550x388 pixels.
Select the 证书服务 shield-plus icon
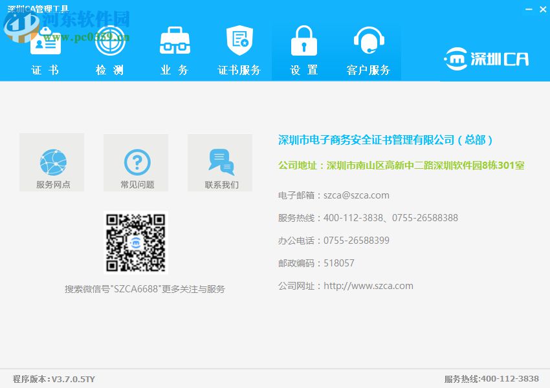[239, 40]
